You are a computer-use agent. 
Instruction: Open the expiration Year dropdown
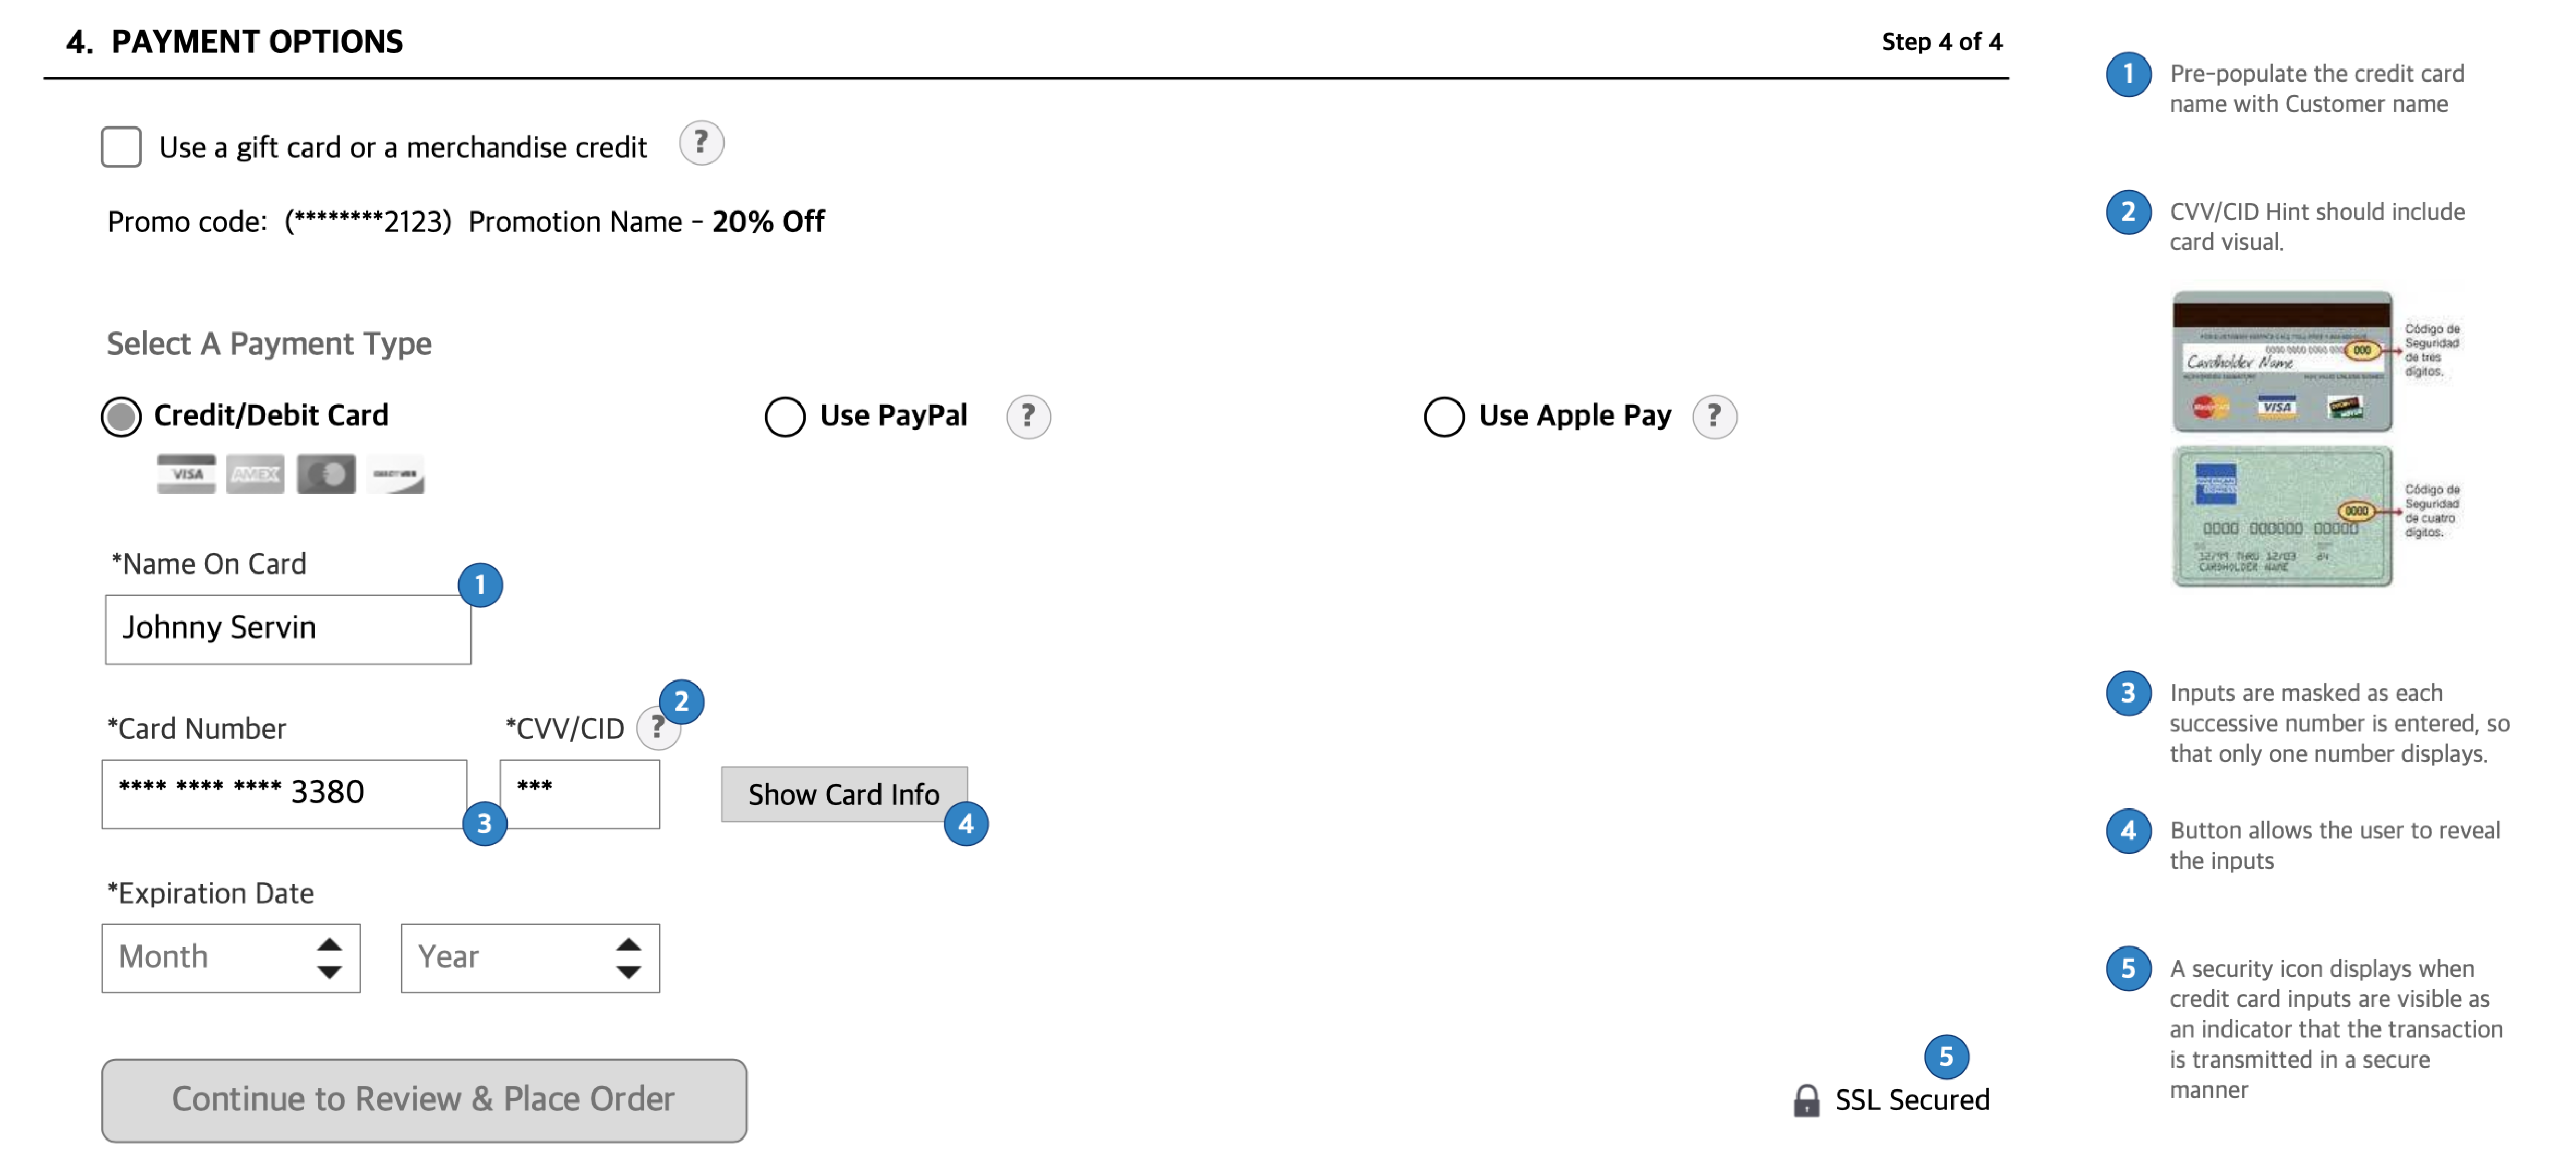[530, 957]
